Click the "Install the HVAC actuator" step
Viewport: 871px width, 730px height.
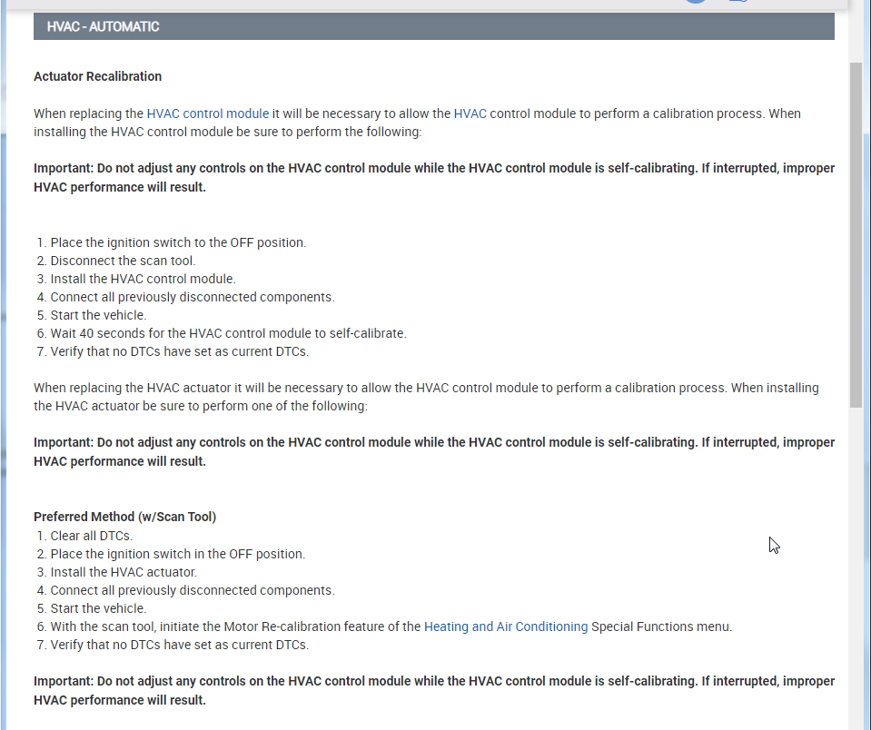[124, 572]
